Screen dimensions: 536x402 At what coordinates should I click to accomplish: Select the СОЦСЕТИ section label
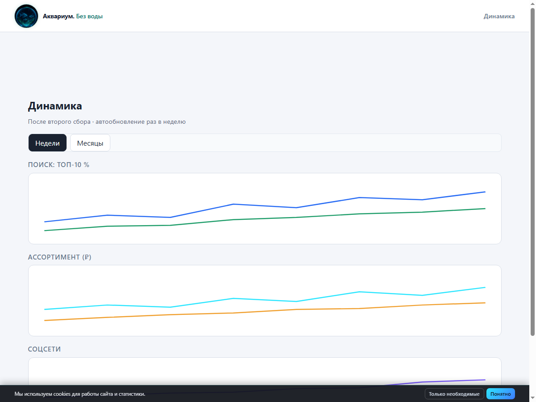[x=44, y=349]
